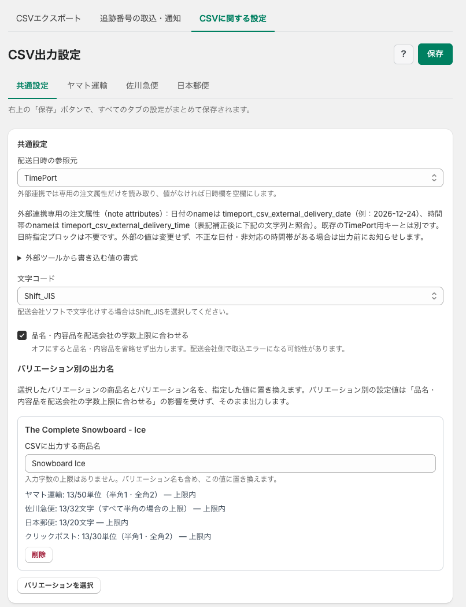Select the CSVに関する設定 tab
This screenshot has height=607, width=466.
[x=233, y=18]
